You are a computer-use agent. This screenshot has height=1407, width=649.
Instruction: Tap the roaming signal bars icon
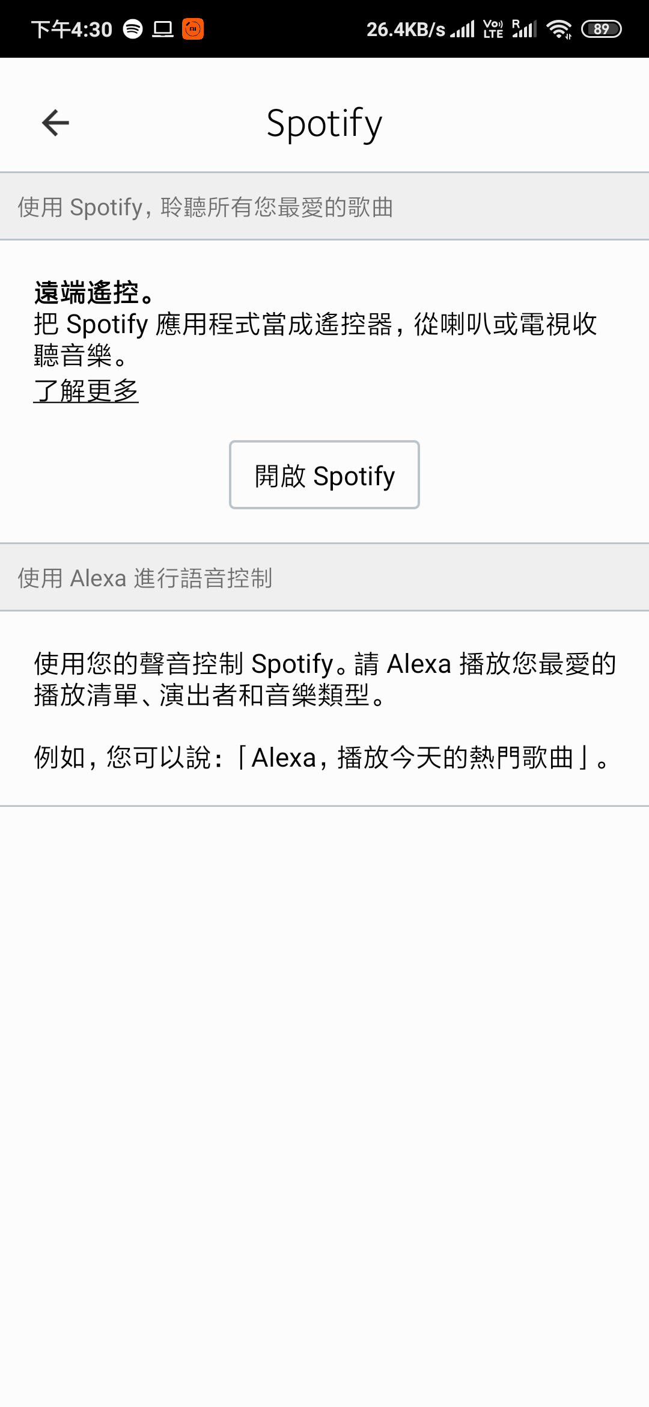click(x=524, y=29)
